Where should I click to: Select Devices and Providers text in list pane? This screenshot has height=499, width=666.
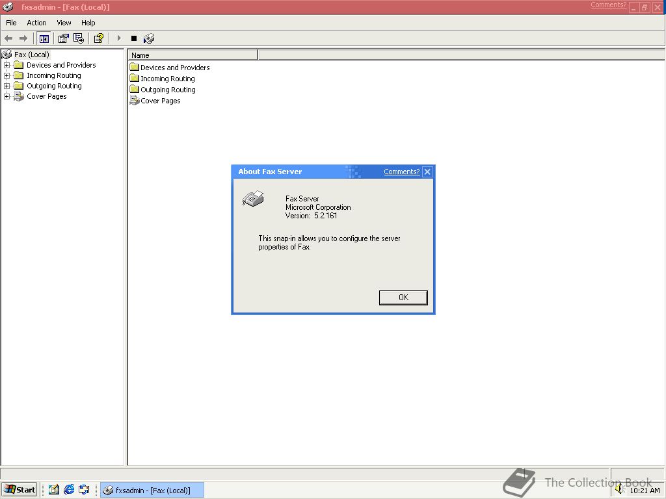(x=175, y=68)
